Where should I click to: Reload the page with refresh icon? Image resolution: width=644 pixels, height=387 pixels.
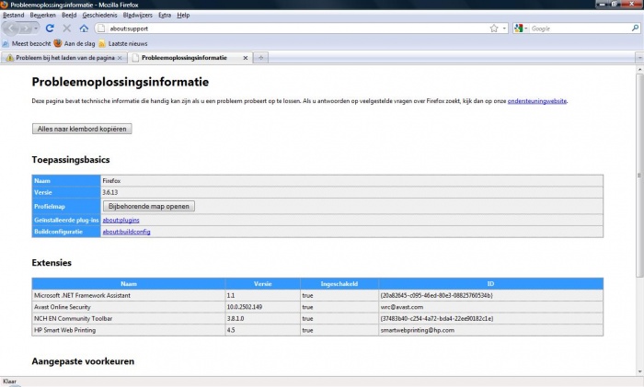[x=50, y=28]
